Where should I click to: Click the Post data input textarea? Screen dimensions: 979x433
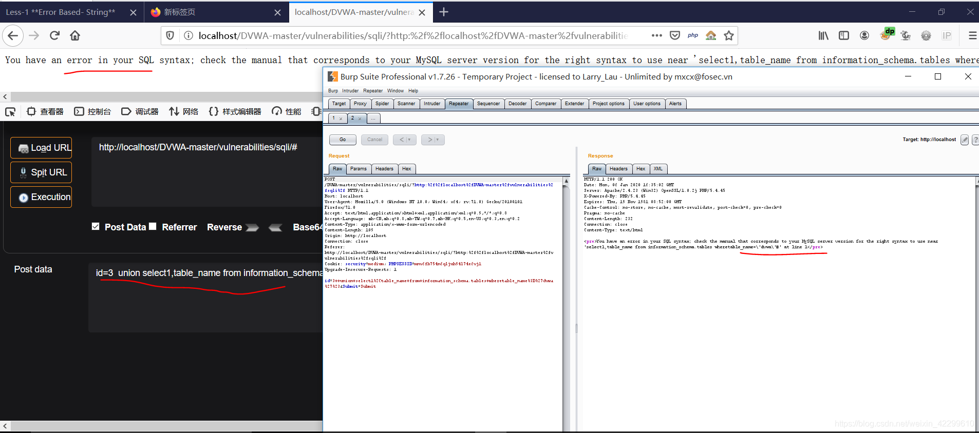pyautogui.click(x=205, y=298)
